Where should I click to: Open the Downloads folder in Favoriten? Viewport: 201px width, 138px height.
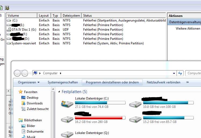pyautogui.click(x=35, y=103)
